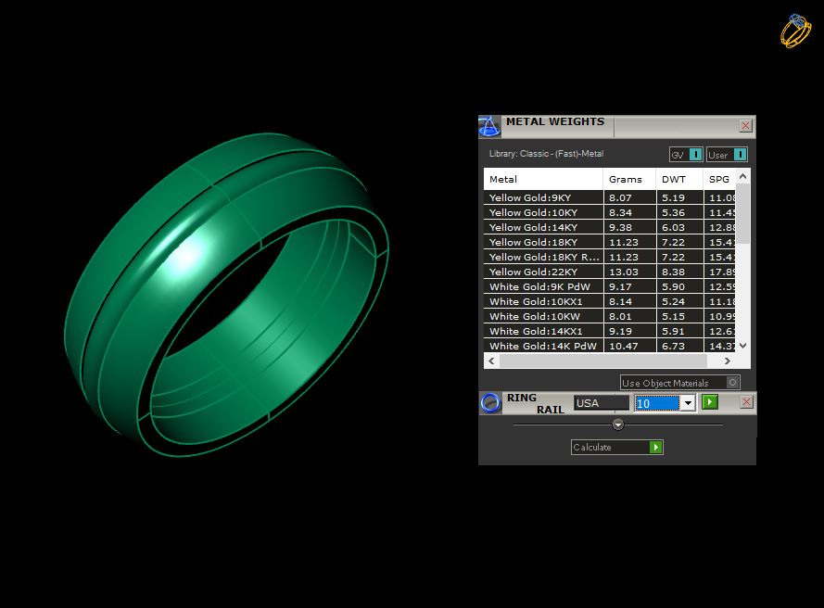Click the table's scroll down arrow
Viewport: 824px width, 608px height.
(742, 346)
